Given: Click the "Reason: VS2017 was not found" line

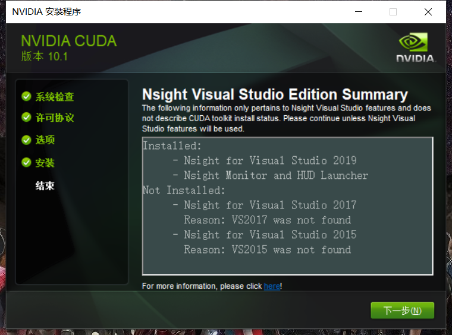Looking at the screenshot, I should 267,220.
